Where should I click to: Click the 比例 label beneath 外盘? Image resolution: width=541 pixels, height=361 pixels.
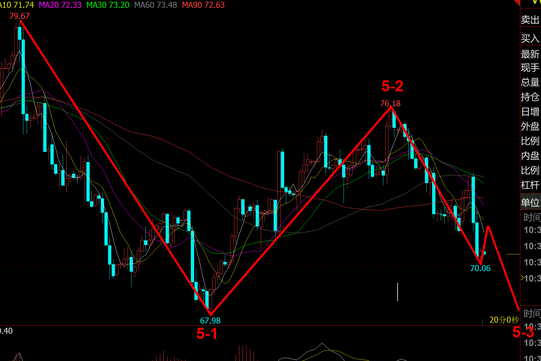pos(530,141)
